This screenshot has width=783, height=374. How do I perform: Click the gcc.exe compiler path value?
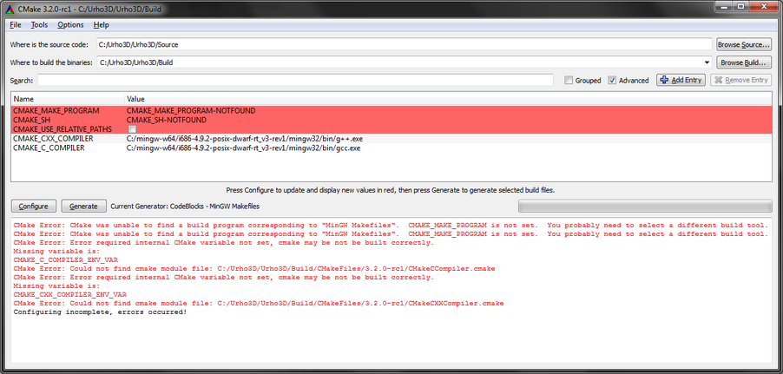tap(243, 148)
